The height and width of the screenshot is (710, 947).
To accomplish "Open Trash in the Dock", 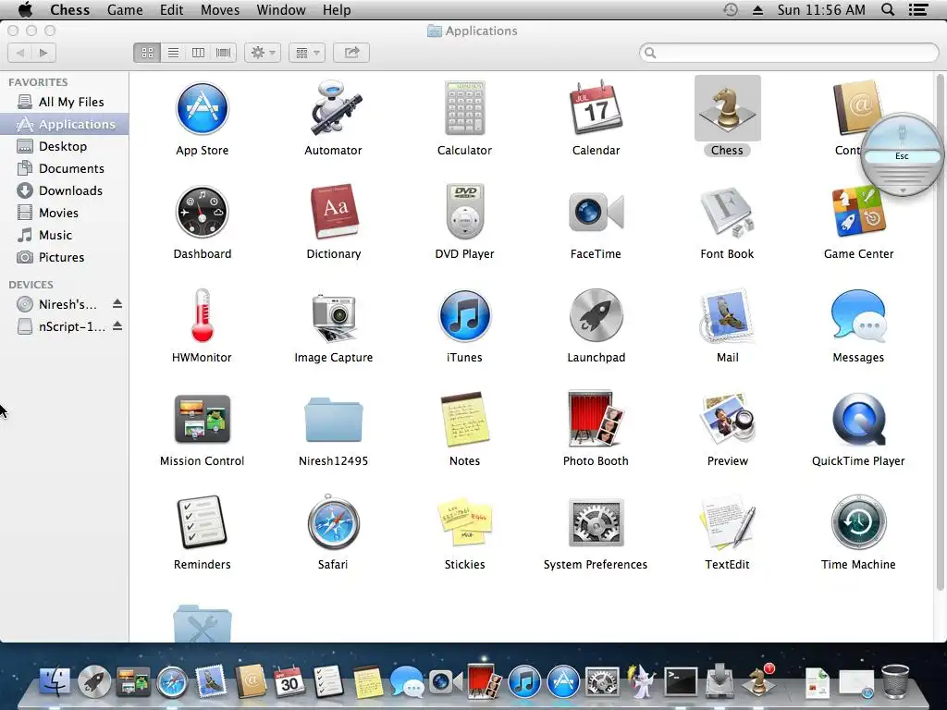I will coord(895,681).
